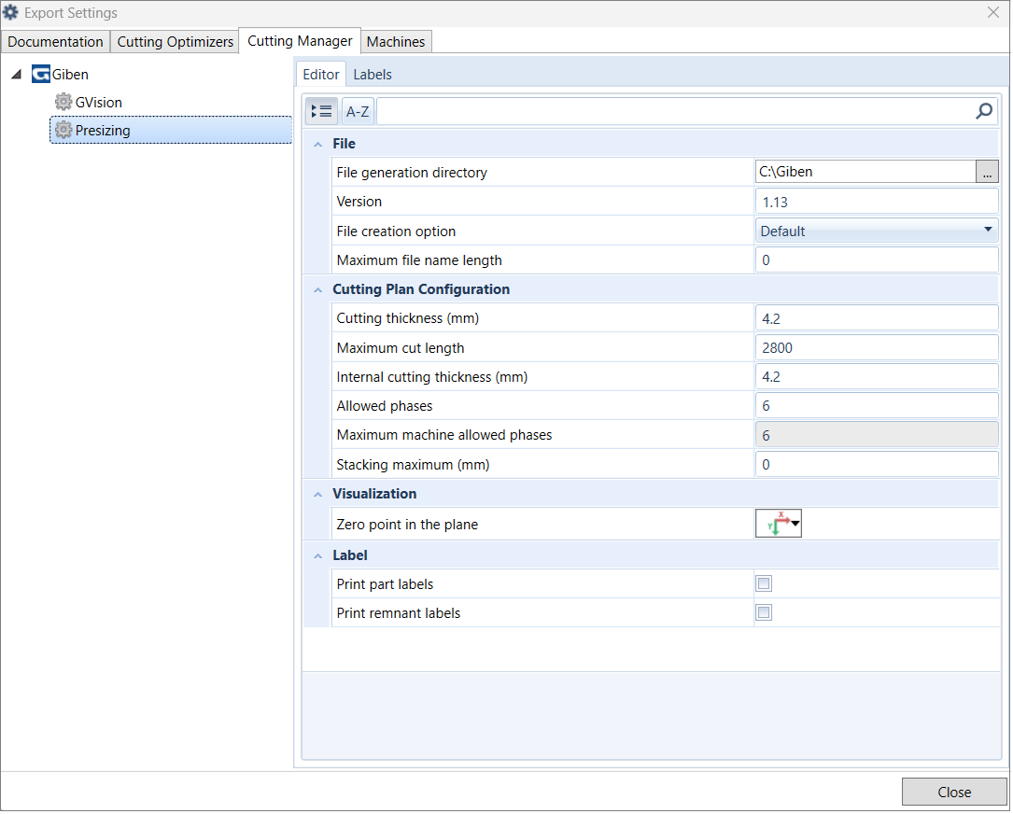Select the Editor sub-tab
The height and width of the screenshot is (814, 1013).
321,75
